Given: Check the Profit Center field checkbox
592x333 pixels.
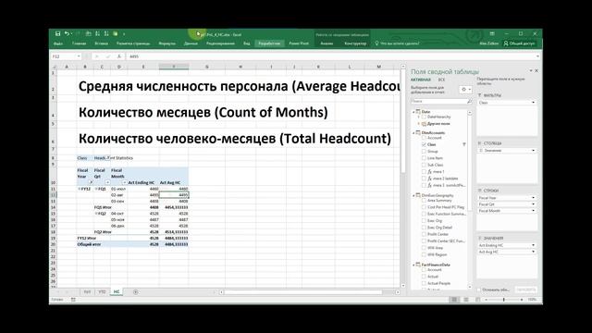Looking at the screenshot, I should (424, 234).
